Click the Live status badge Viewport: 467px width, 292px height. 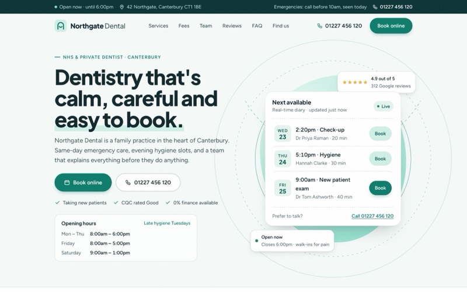pyautogui.click(x=384, y=106)
